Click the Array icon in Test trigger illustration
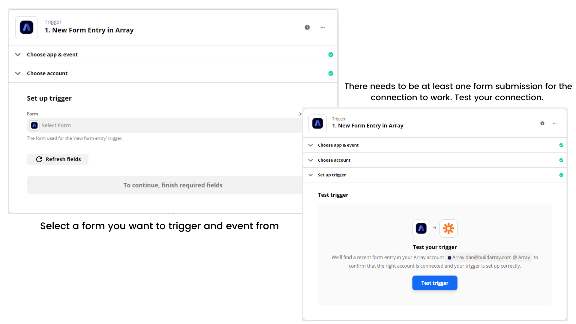576x324 pixels. coord(421,228)
